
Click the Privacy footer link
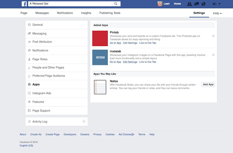pyautogui.click(x=97, y=135)
